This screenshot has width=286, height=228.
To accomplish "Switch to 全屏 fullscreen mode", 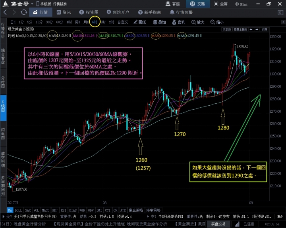I will click(x=221, y=4).
